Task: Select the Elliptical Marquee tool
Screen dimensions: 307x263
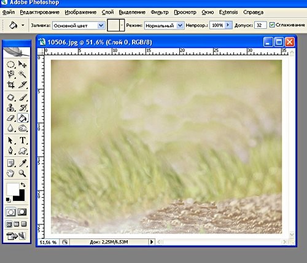Action: click(10, 65)
